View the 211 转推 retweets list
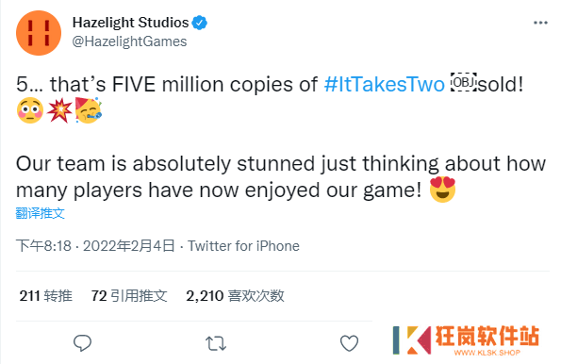This screenshot has width=561, height=364. point(46,296)
